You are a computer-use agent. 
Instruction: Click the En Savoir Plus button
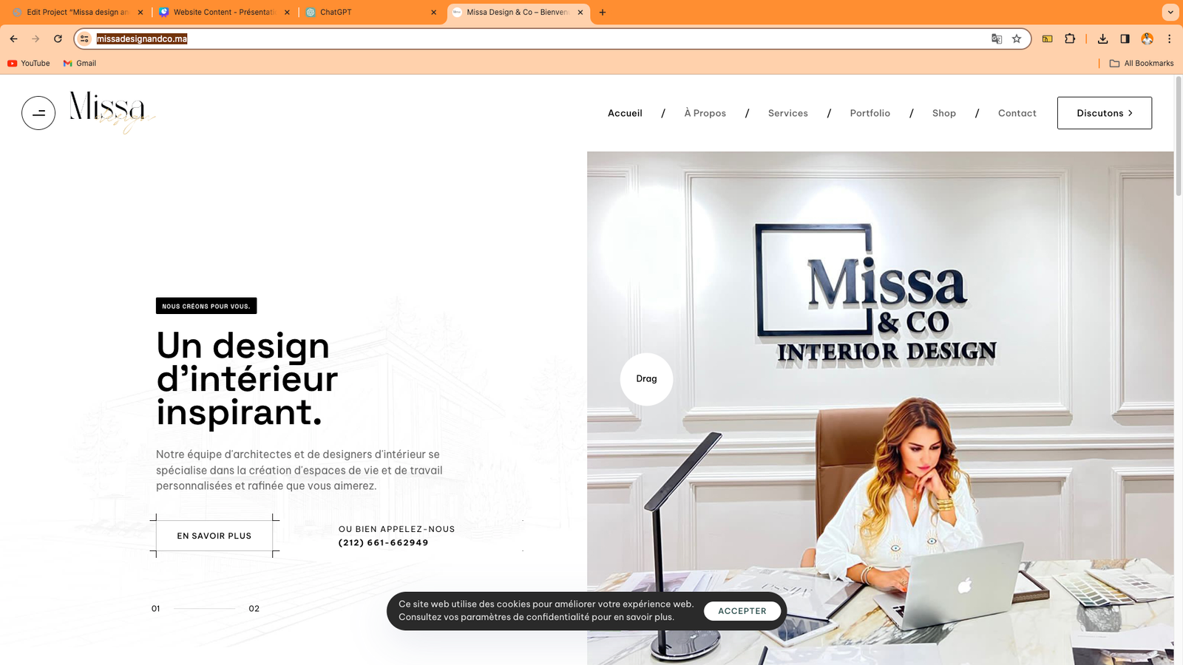click(x=214, y=536)
